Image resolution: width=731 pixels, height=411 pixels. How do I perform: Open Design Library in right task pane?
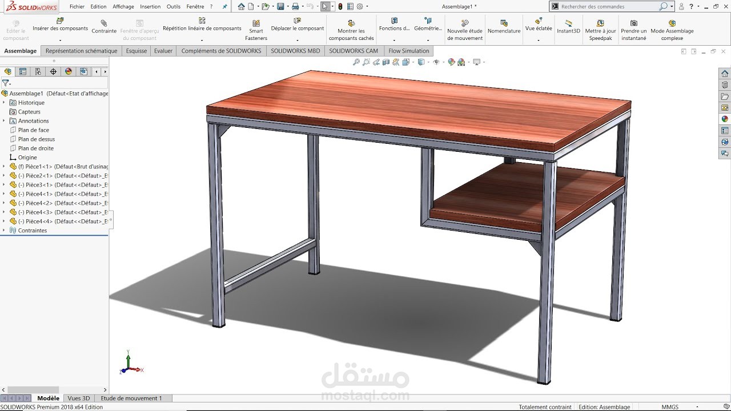pyautogui.click(x=725, y=84)
